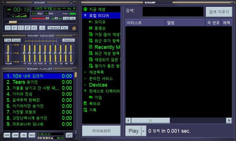Open the playlist SEL menu
Viewport: 236px width, 141px height.
coord(24,135)
